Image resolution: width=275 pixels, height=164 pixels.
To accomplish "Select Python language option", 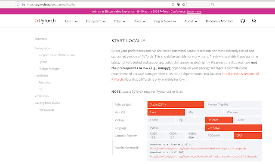I will (176, 128).
